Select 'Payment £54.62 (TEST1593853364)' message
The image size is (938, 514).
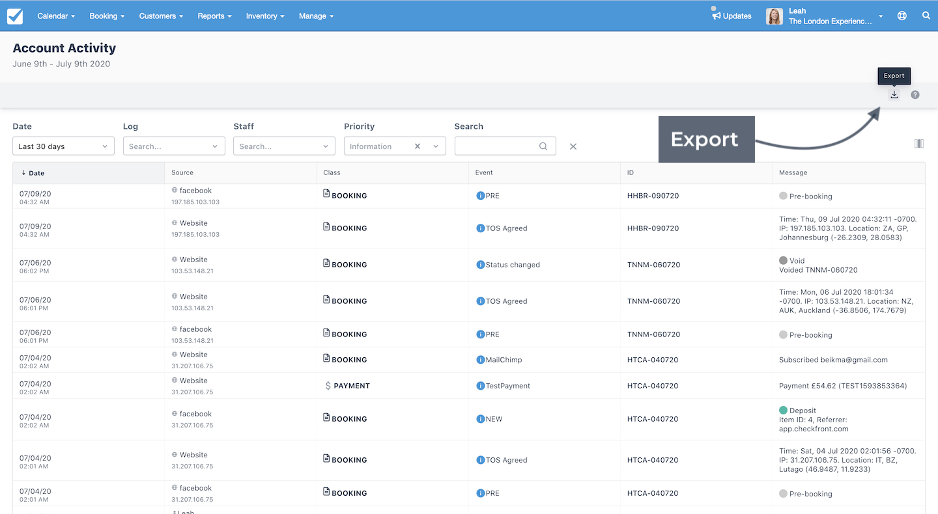(x=843, y=386)
